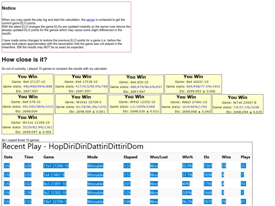Click the time cell '3:02'
Image resolution: width=275 pixels, height=206 pixels.
[28, 184]
